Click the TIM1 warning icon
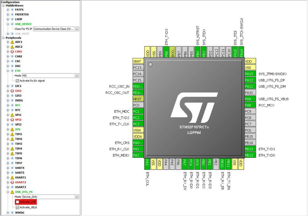This screenshot has height=216, width=308. coord(12,134)
